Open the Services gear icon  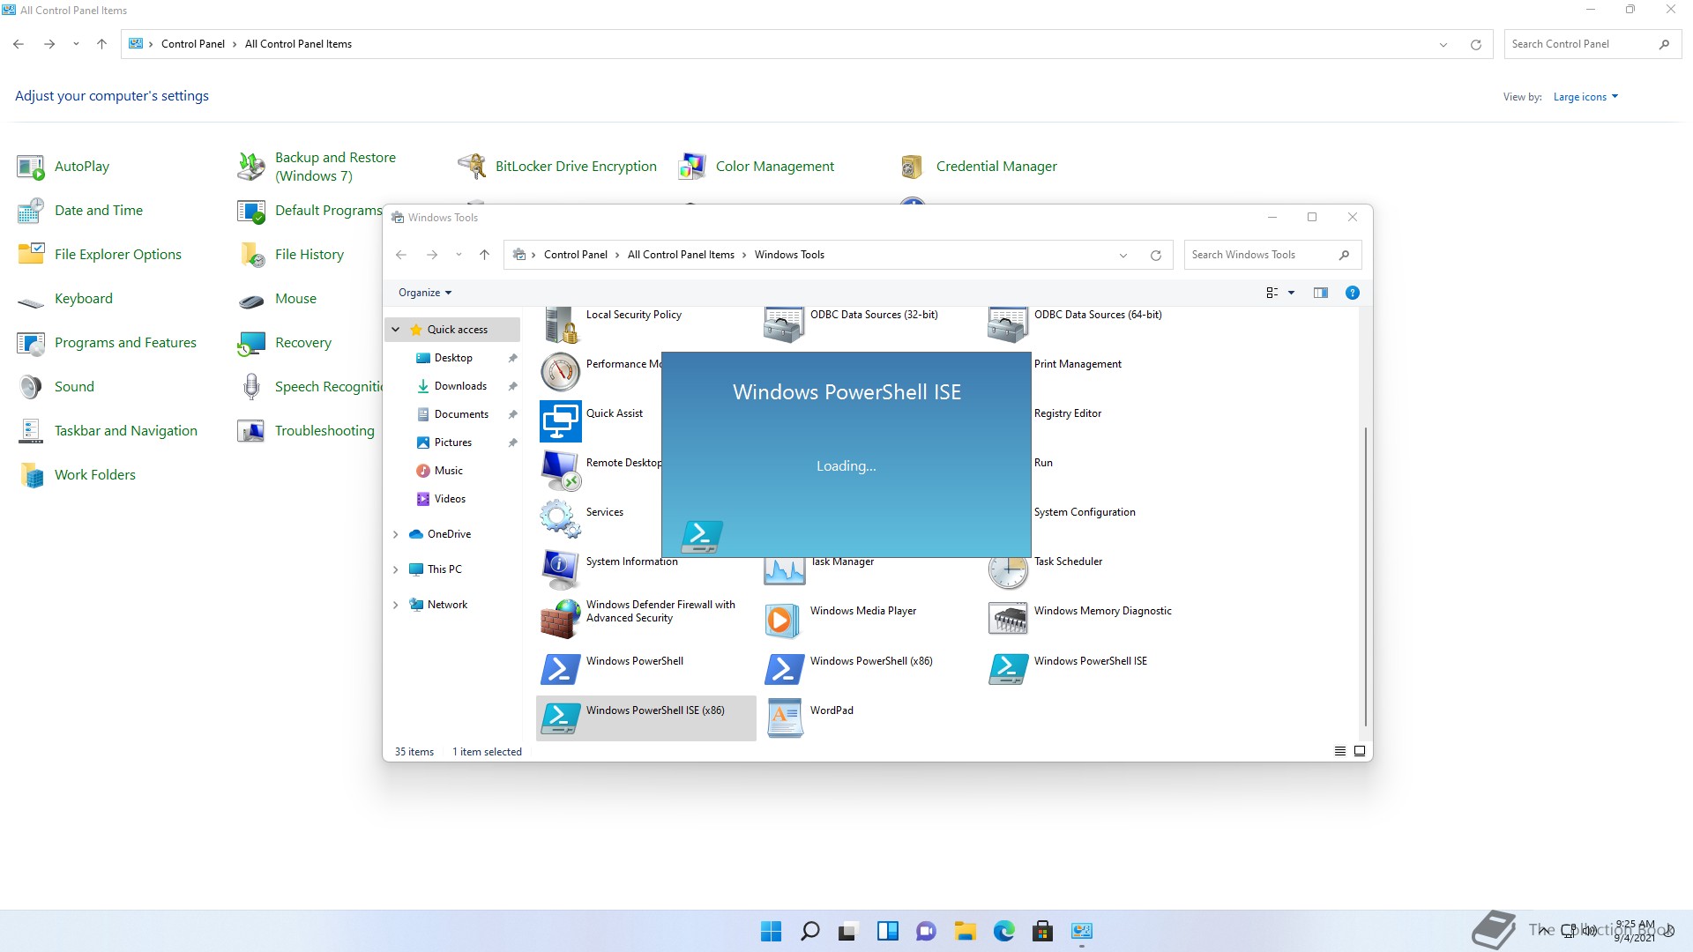pyautogui.click(x=560, y=520)
